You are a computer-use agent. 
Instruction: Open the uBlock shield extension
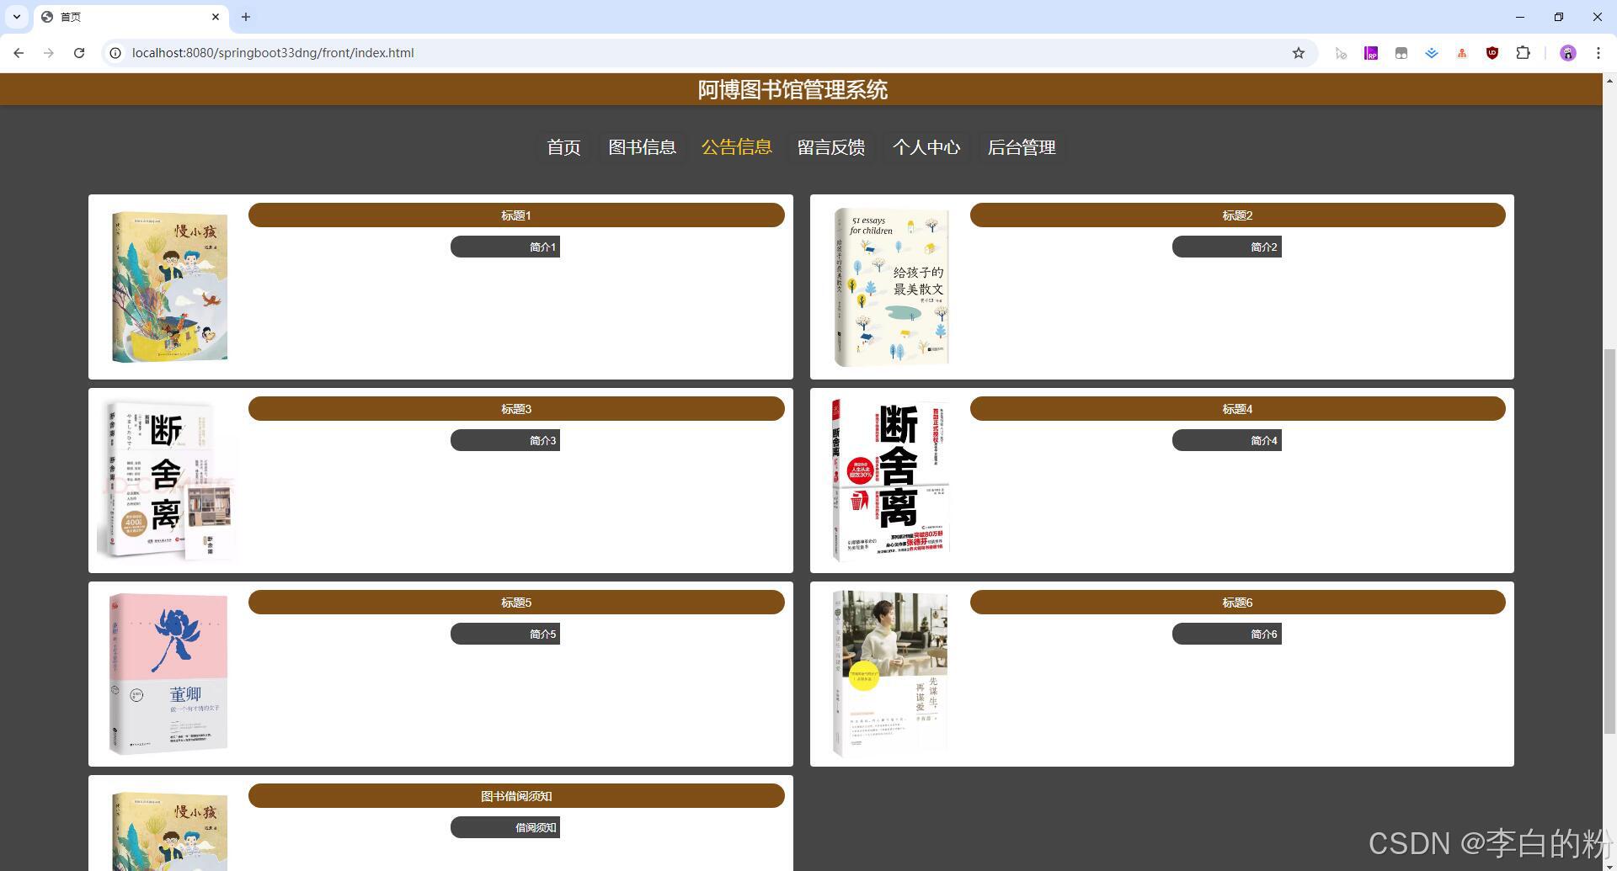[x=1492, y=53]
